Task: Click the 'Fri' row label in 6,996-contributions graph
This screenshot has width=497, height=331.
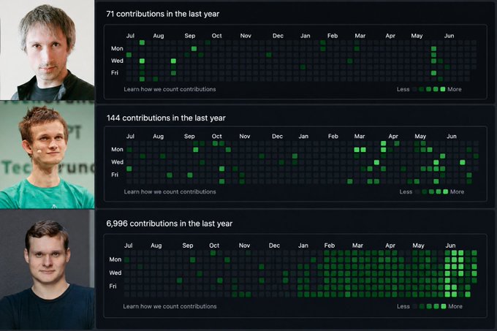Action: [x=113, y=286]
